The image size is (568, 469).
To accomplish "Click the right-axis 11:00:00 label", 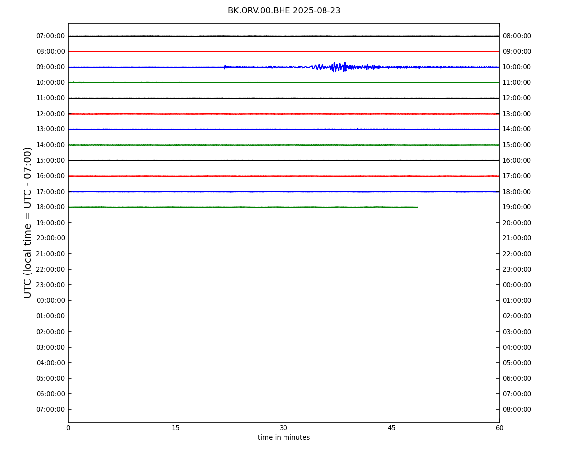I will [517, 82].
